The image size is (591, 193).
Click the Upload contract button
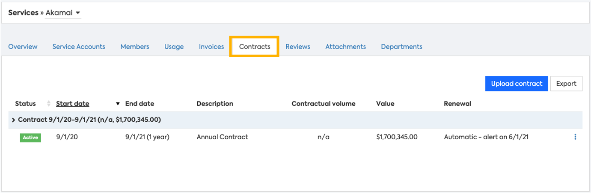[517, 84]
